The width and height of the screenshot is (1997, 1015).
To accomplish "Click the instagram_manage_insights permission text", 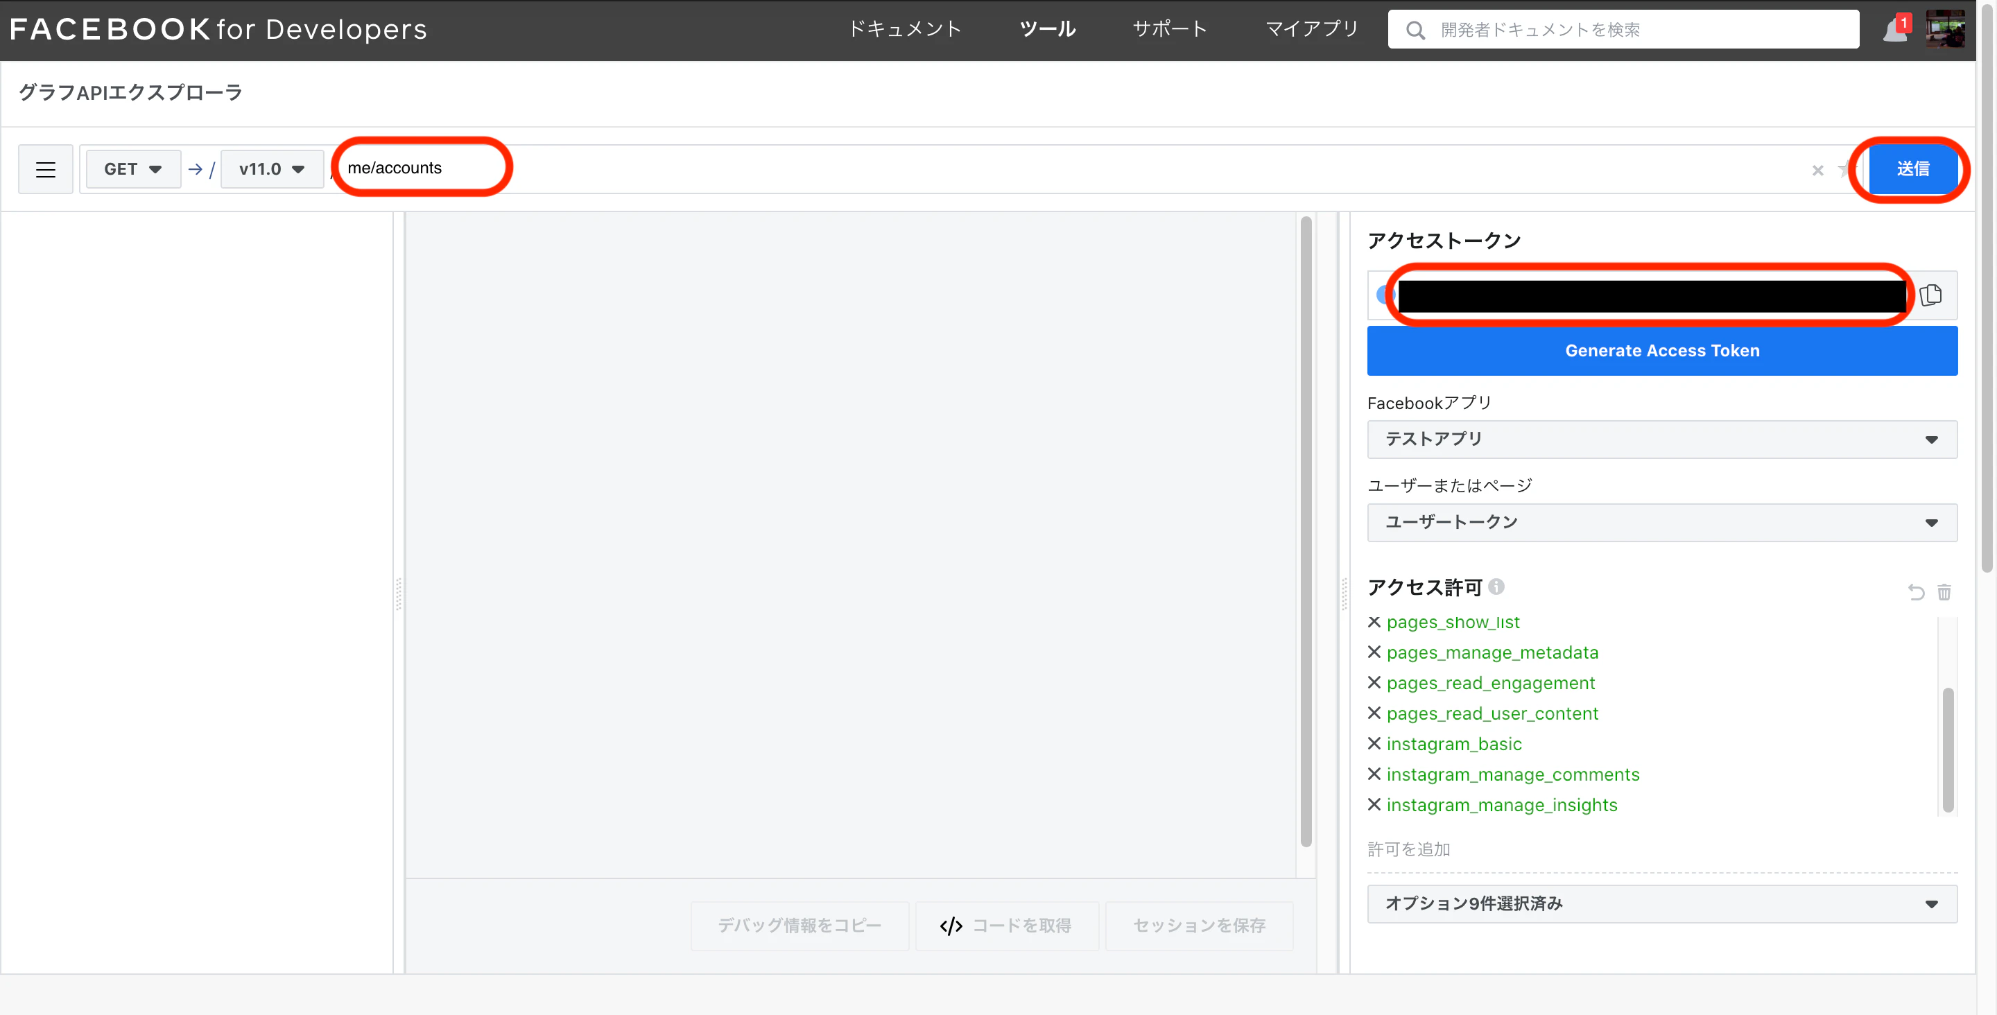I will pos(1502,804).
